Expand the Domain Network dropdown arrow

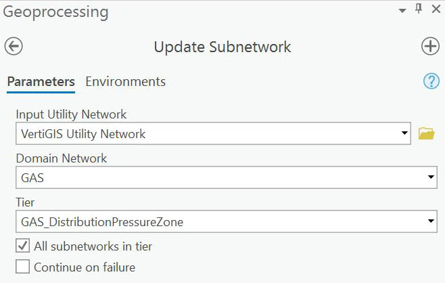431,177
